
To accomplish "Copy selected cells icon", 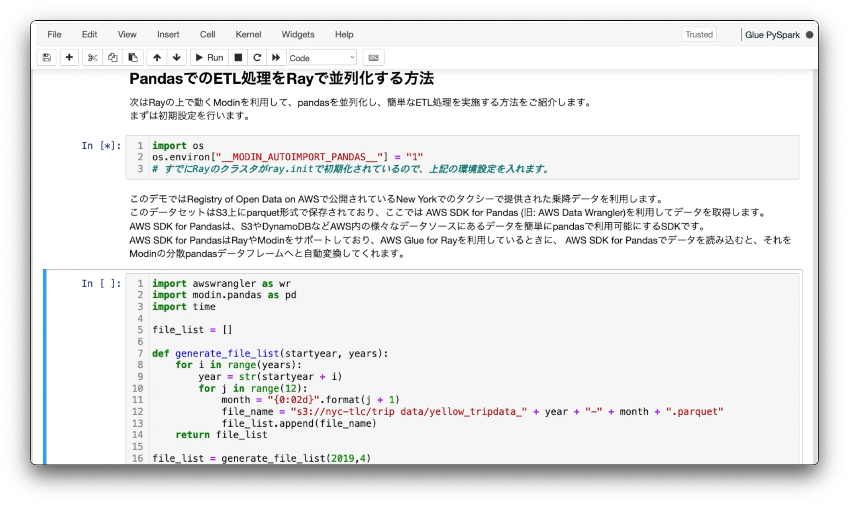I will pyautogui.click(x=113, y=57).
